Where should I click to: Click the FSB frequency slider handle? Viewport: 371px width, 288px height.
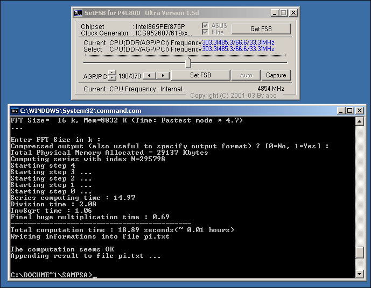point(187,63)
